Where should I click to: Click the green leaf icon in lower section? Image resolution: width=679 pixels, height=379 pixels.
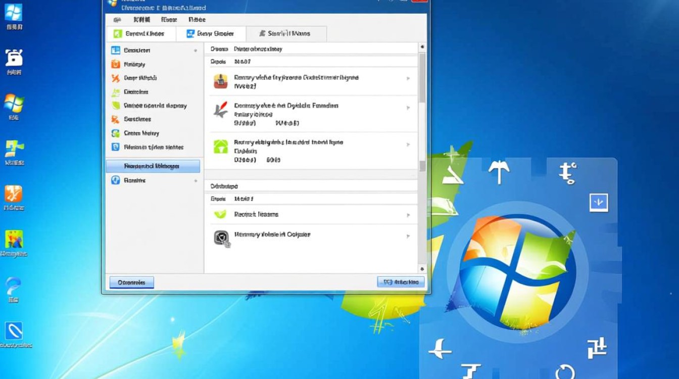tap(220, 214)
